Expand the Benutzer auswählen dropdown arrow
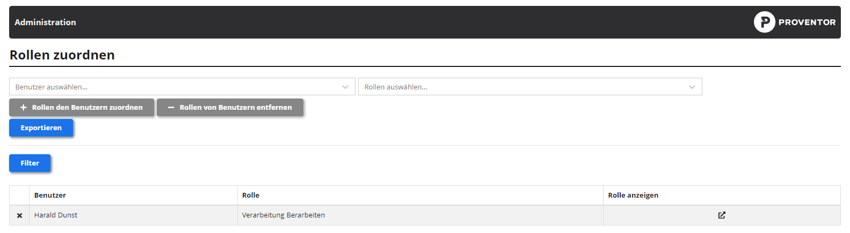This screenshot has height=233, width=850. pos(345,87)
